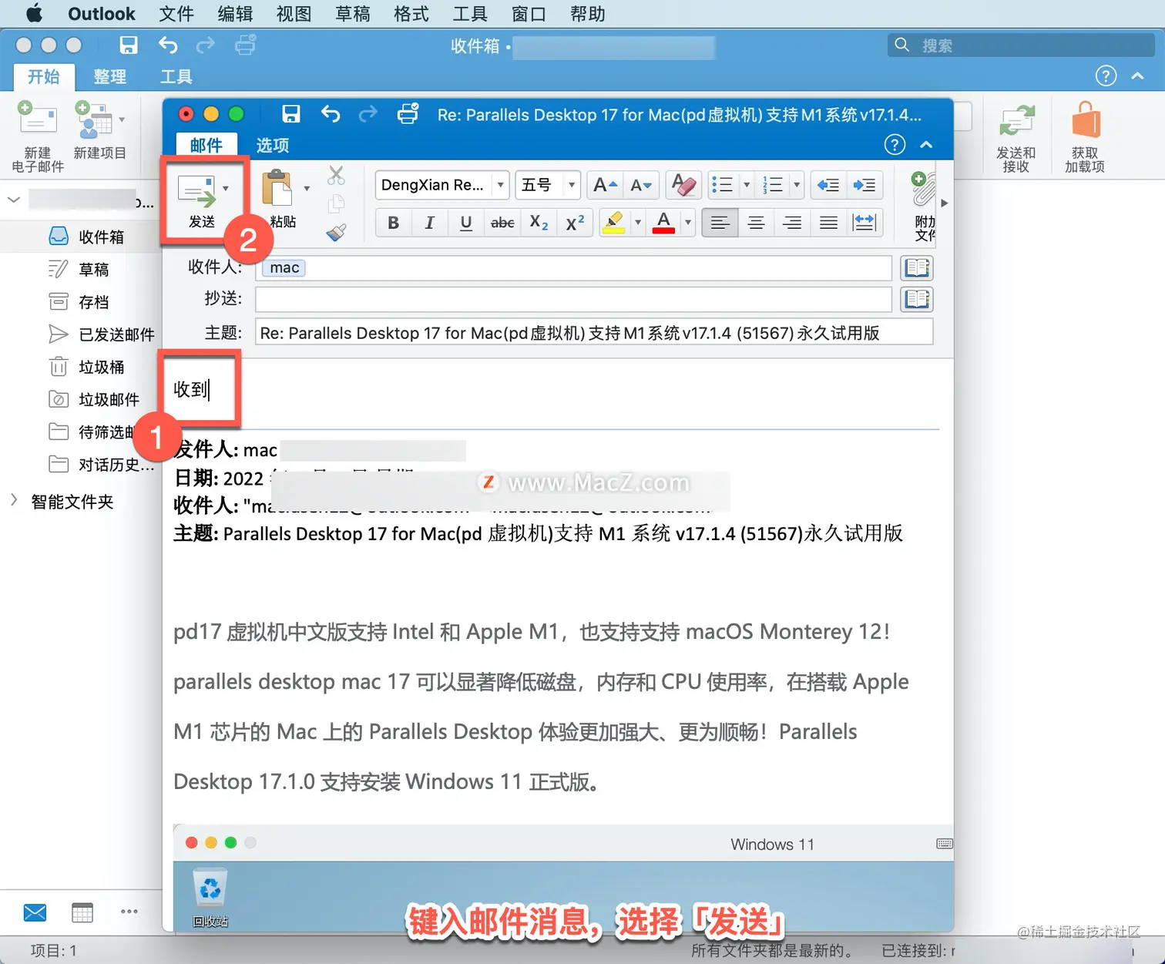Select the format painter brush icon

click(x=336, y=233)
